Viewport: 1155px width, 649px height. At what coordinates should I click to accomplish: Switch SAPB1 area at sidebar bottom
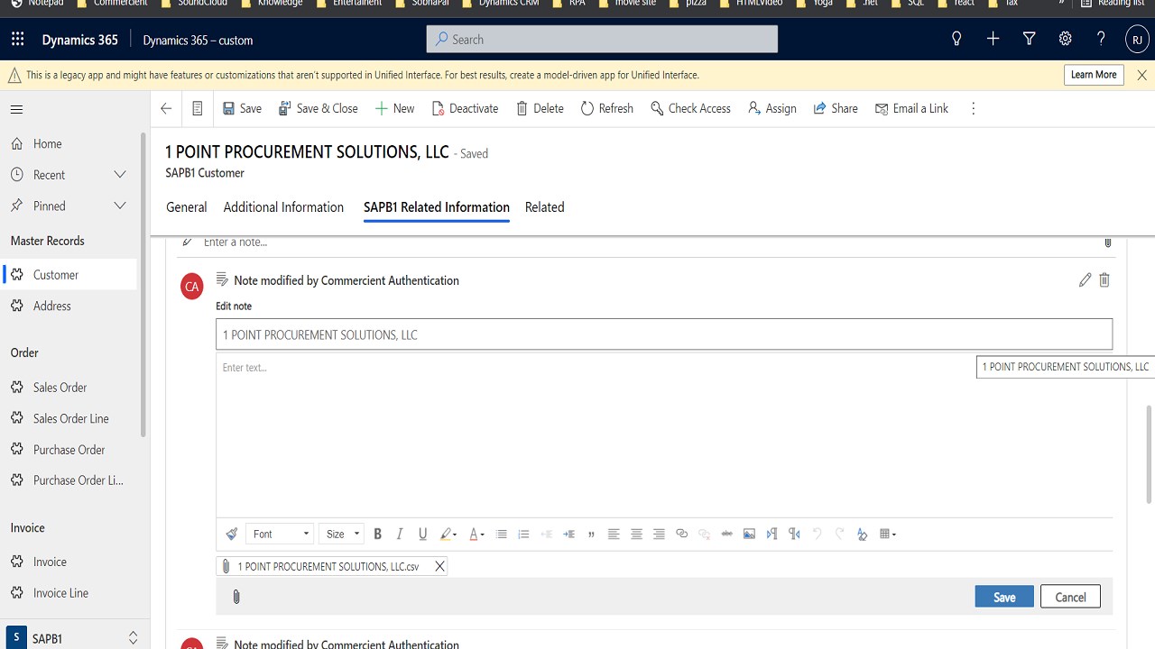click(74, 637)
